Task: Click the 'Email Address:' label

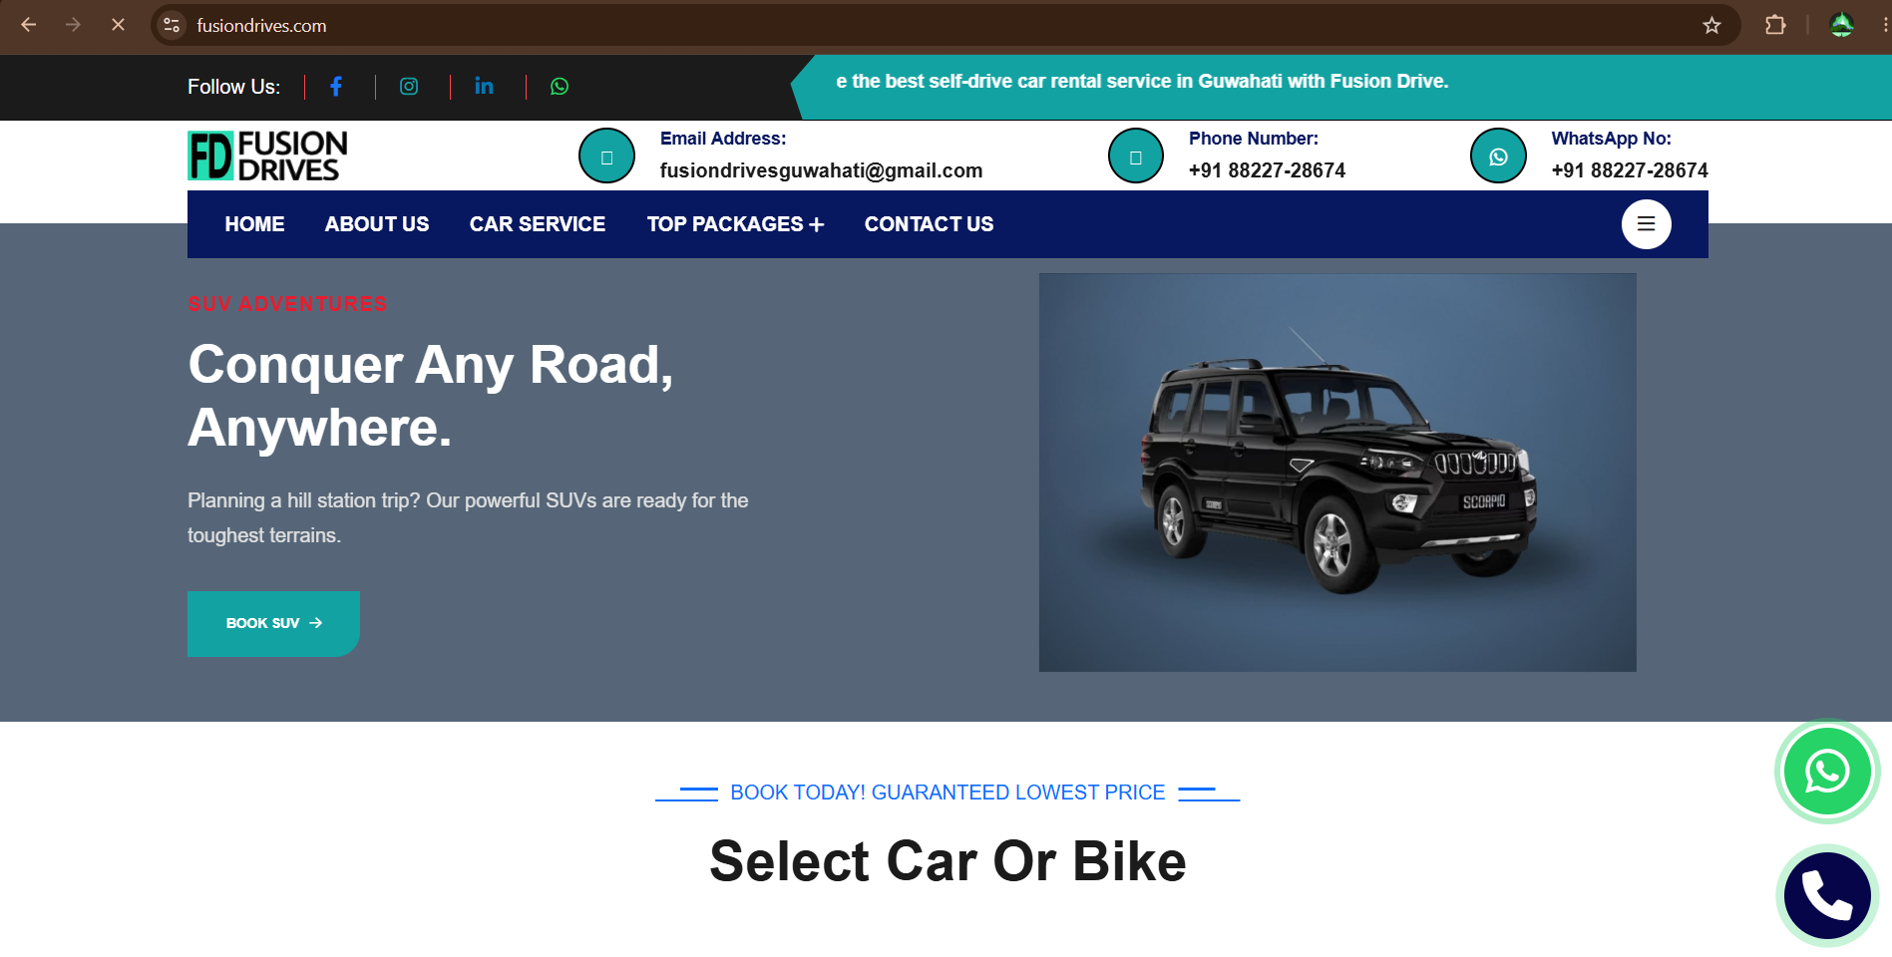Action: pyautogui.click(x=723, y=139)
